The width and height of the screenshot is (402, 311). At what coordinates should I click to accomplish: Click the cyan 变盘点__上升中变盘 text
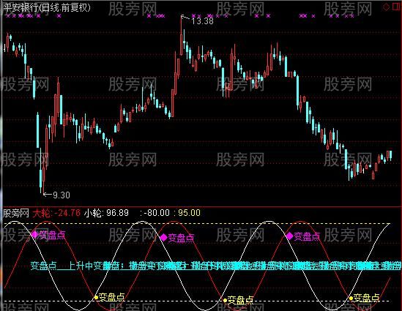point(75,266)
